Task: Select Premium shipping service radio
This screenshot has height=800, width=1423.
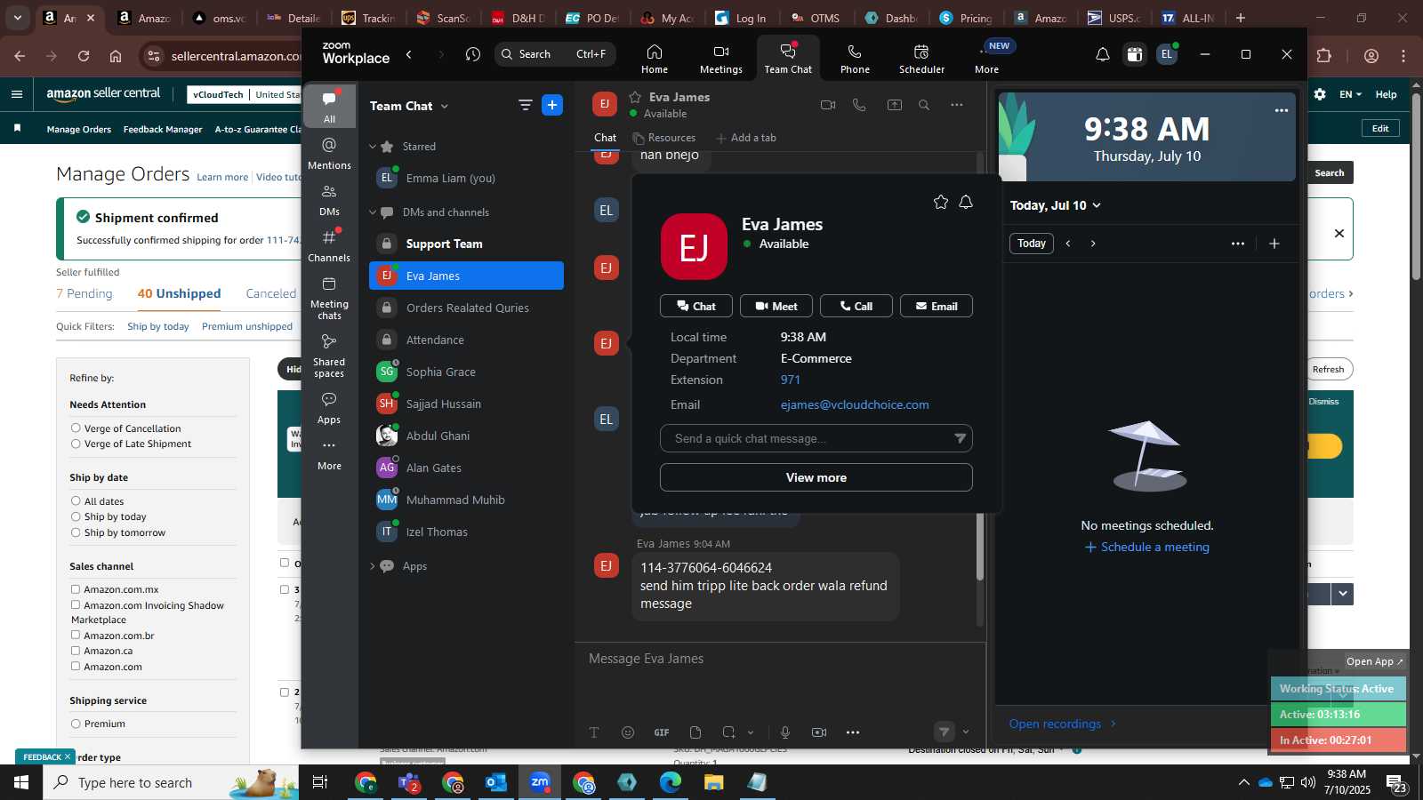Action: [76, 724]
